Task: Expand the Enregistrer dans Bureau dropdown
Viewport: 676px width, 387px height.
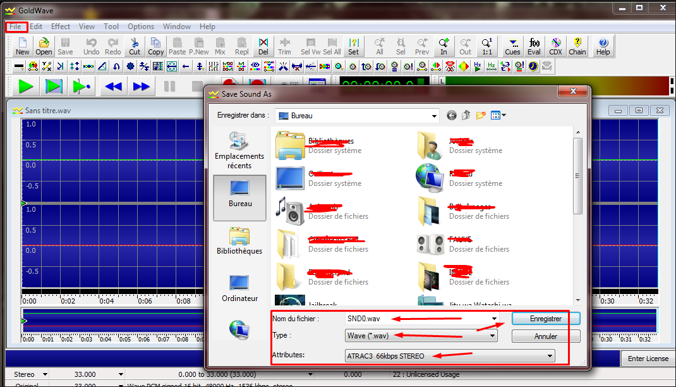Action: [x=433, y=116]
